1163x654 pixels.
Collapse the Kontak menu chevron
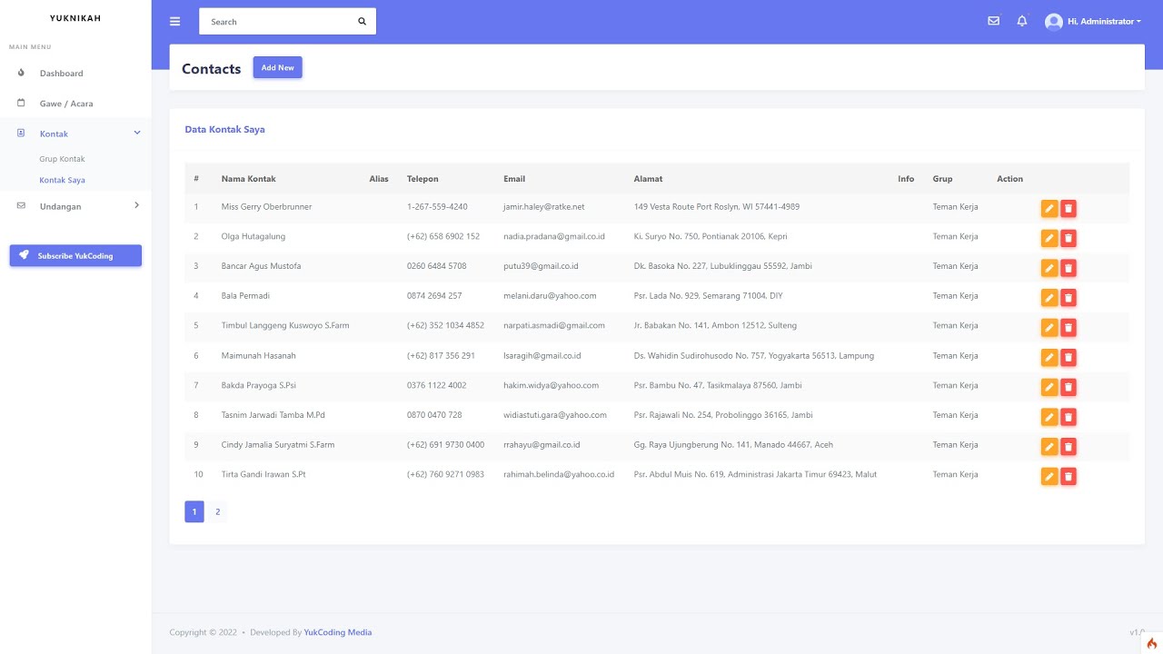[137, 134]
